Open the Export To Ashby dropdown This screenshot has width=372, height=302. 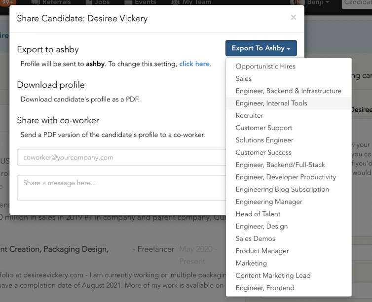[x=261, y=48]
